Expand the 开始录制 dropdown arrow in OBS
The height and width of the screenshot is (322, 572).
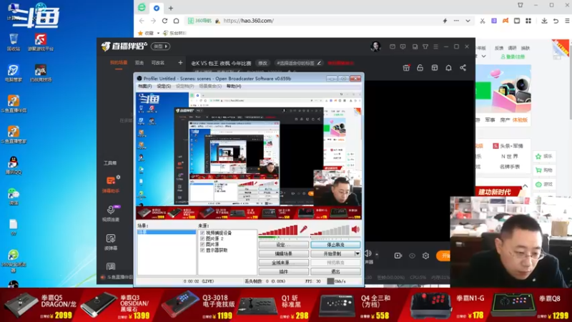pyautogui.click(x=357, y=253)
